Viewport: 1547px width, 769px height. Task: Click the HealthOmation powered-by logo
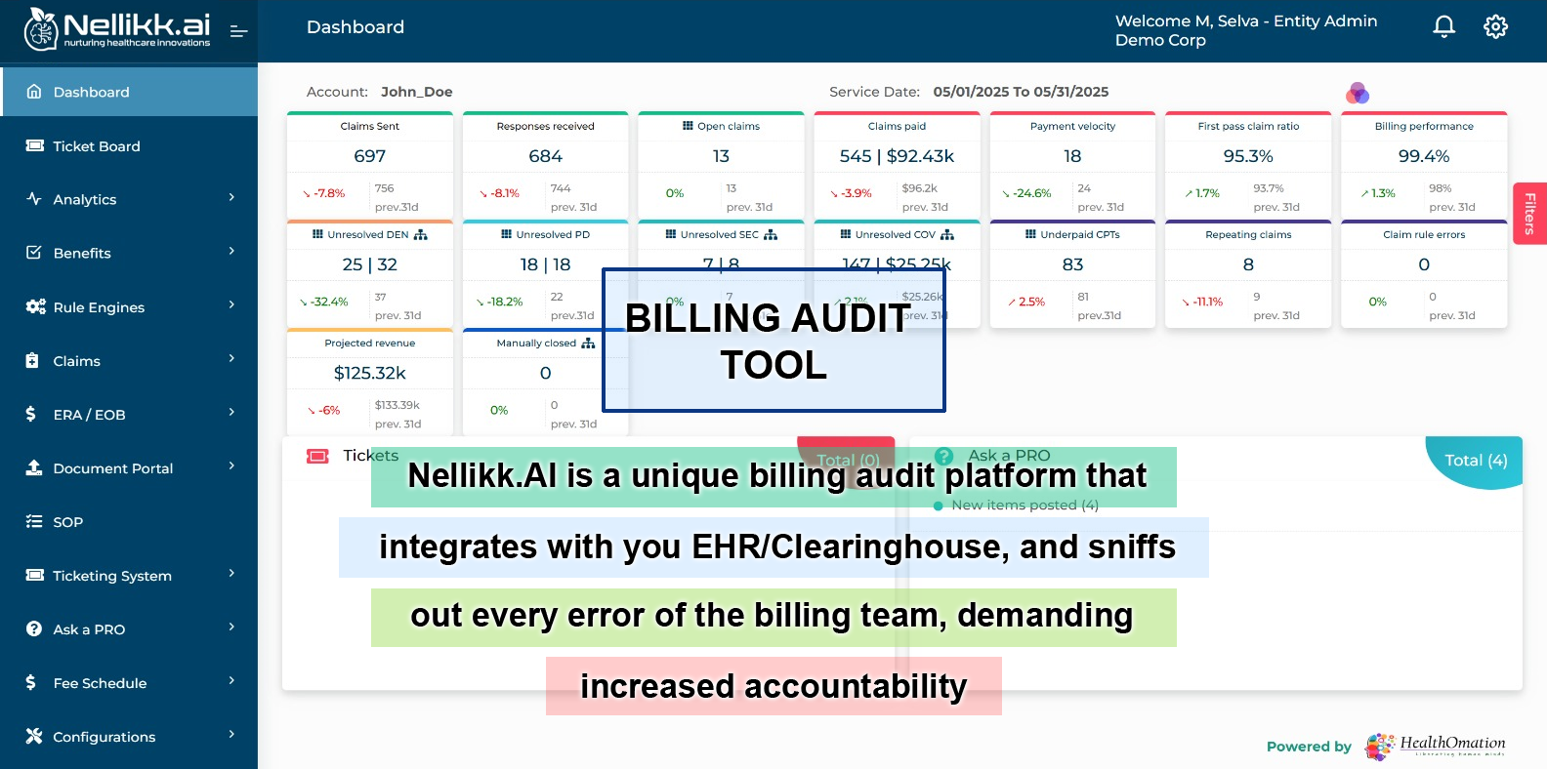pyautogui.click(x=1435, y=747)
